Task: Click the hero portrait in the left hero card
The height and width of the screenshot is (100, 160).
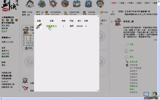Action: [x=26, y=30]
